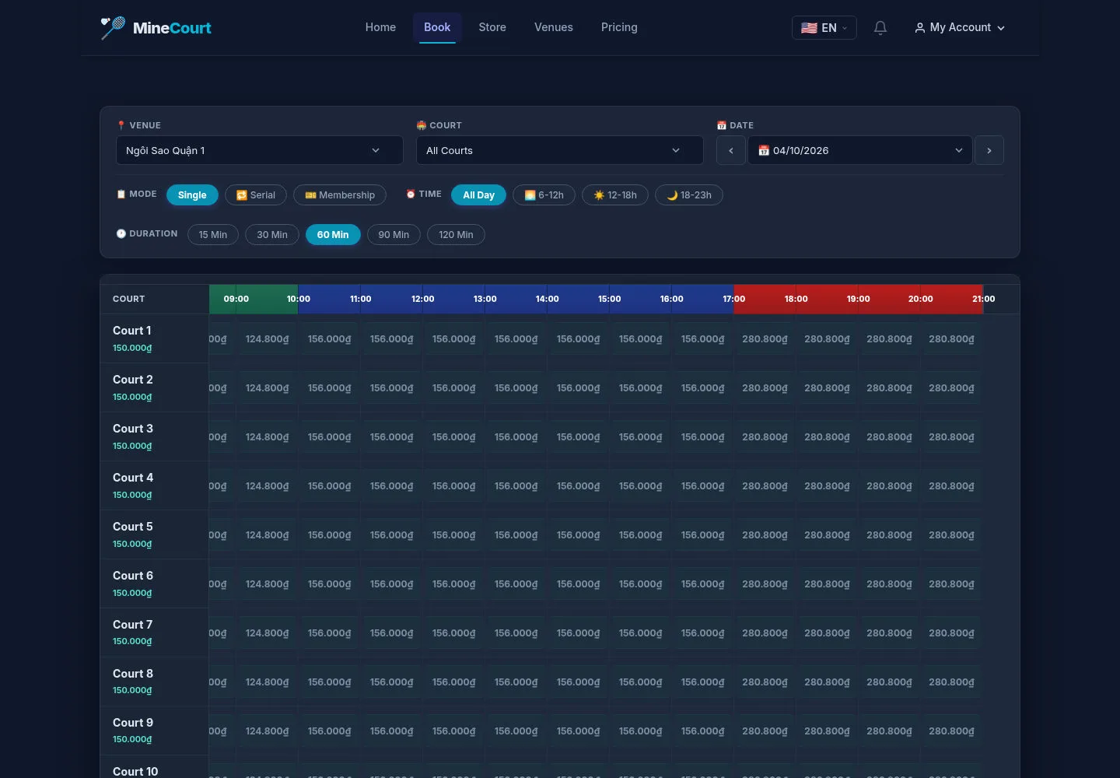Viewport: 1120px width, 778px height.
Task: Set duration to 30 Min
Action: tap(272, 234)
